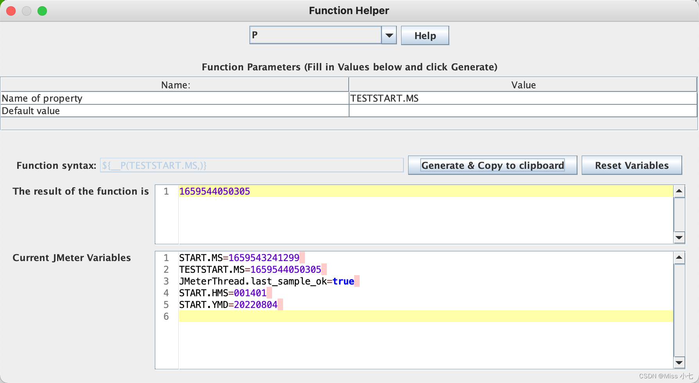This screenshot has width=699, height=383.
Task: Select the 'Default value' row label
Action: pos(31,111)
